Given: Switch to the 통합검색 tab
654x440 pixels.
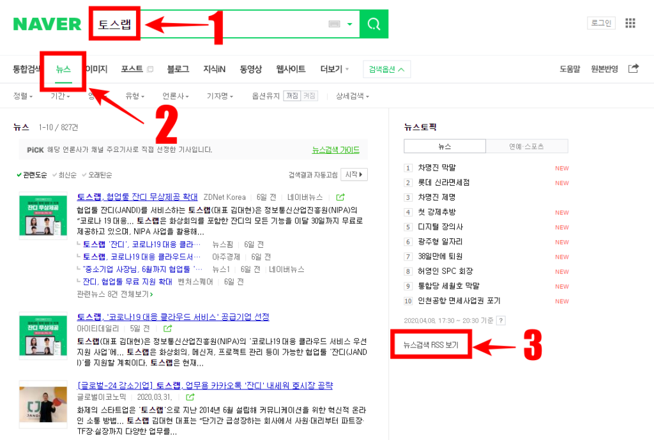Looking at the screenshot, I should coord(27,69).
